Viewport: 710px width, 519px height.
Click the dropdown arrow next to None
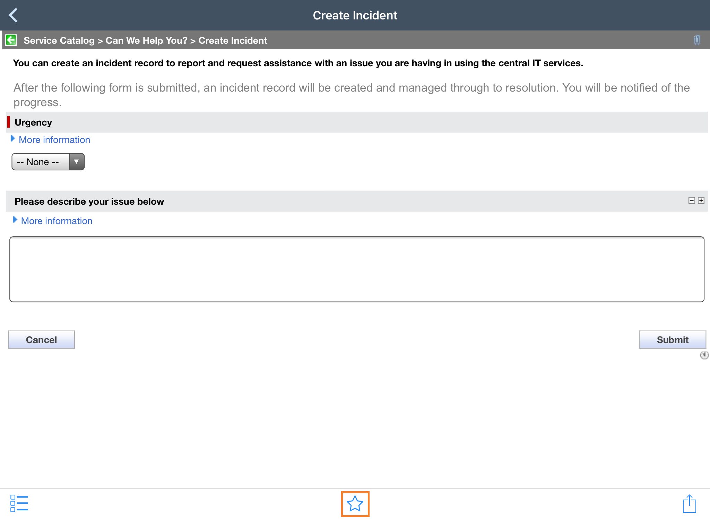coord(76,161)
